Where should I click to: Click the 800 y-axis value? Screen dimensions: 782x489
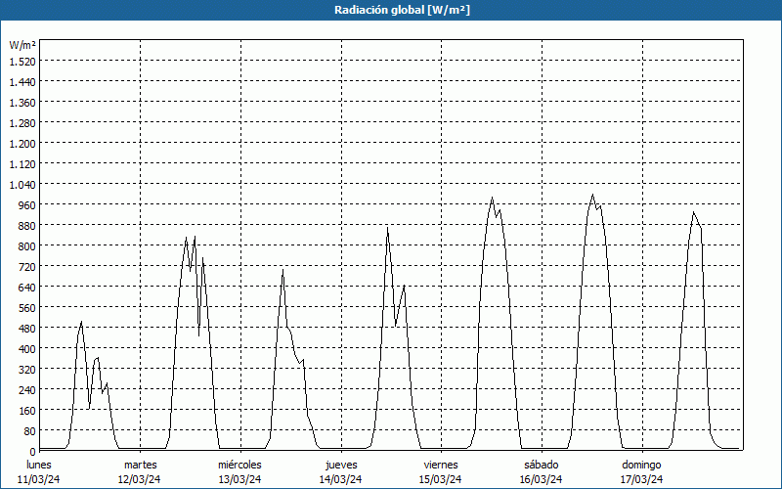pyautogui.click(x=28, y=246)
